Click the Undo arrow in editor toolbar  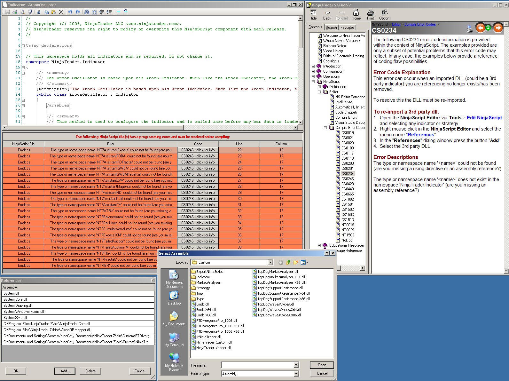click(70, 12)
